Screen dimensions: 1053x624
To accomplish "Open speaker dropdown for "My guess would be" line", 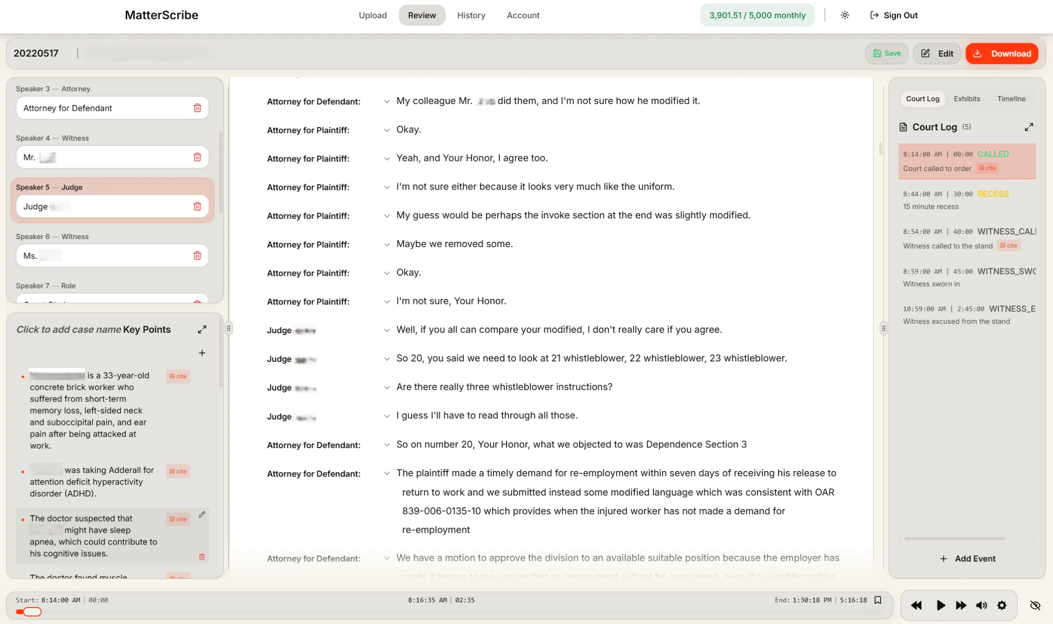I will point(387,216).
